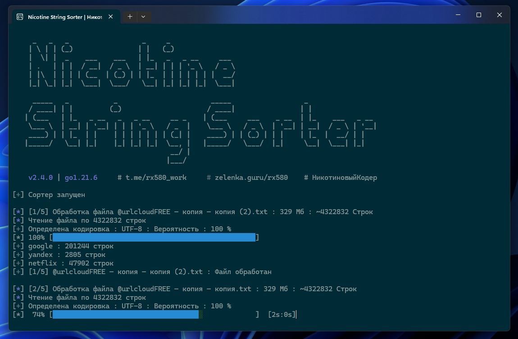The image size is (518, 339).
Task: Click the 'yandex : 2805 строк' line
Action: coord(59,255)
